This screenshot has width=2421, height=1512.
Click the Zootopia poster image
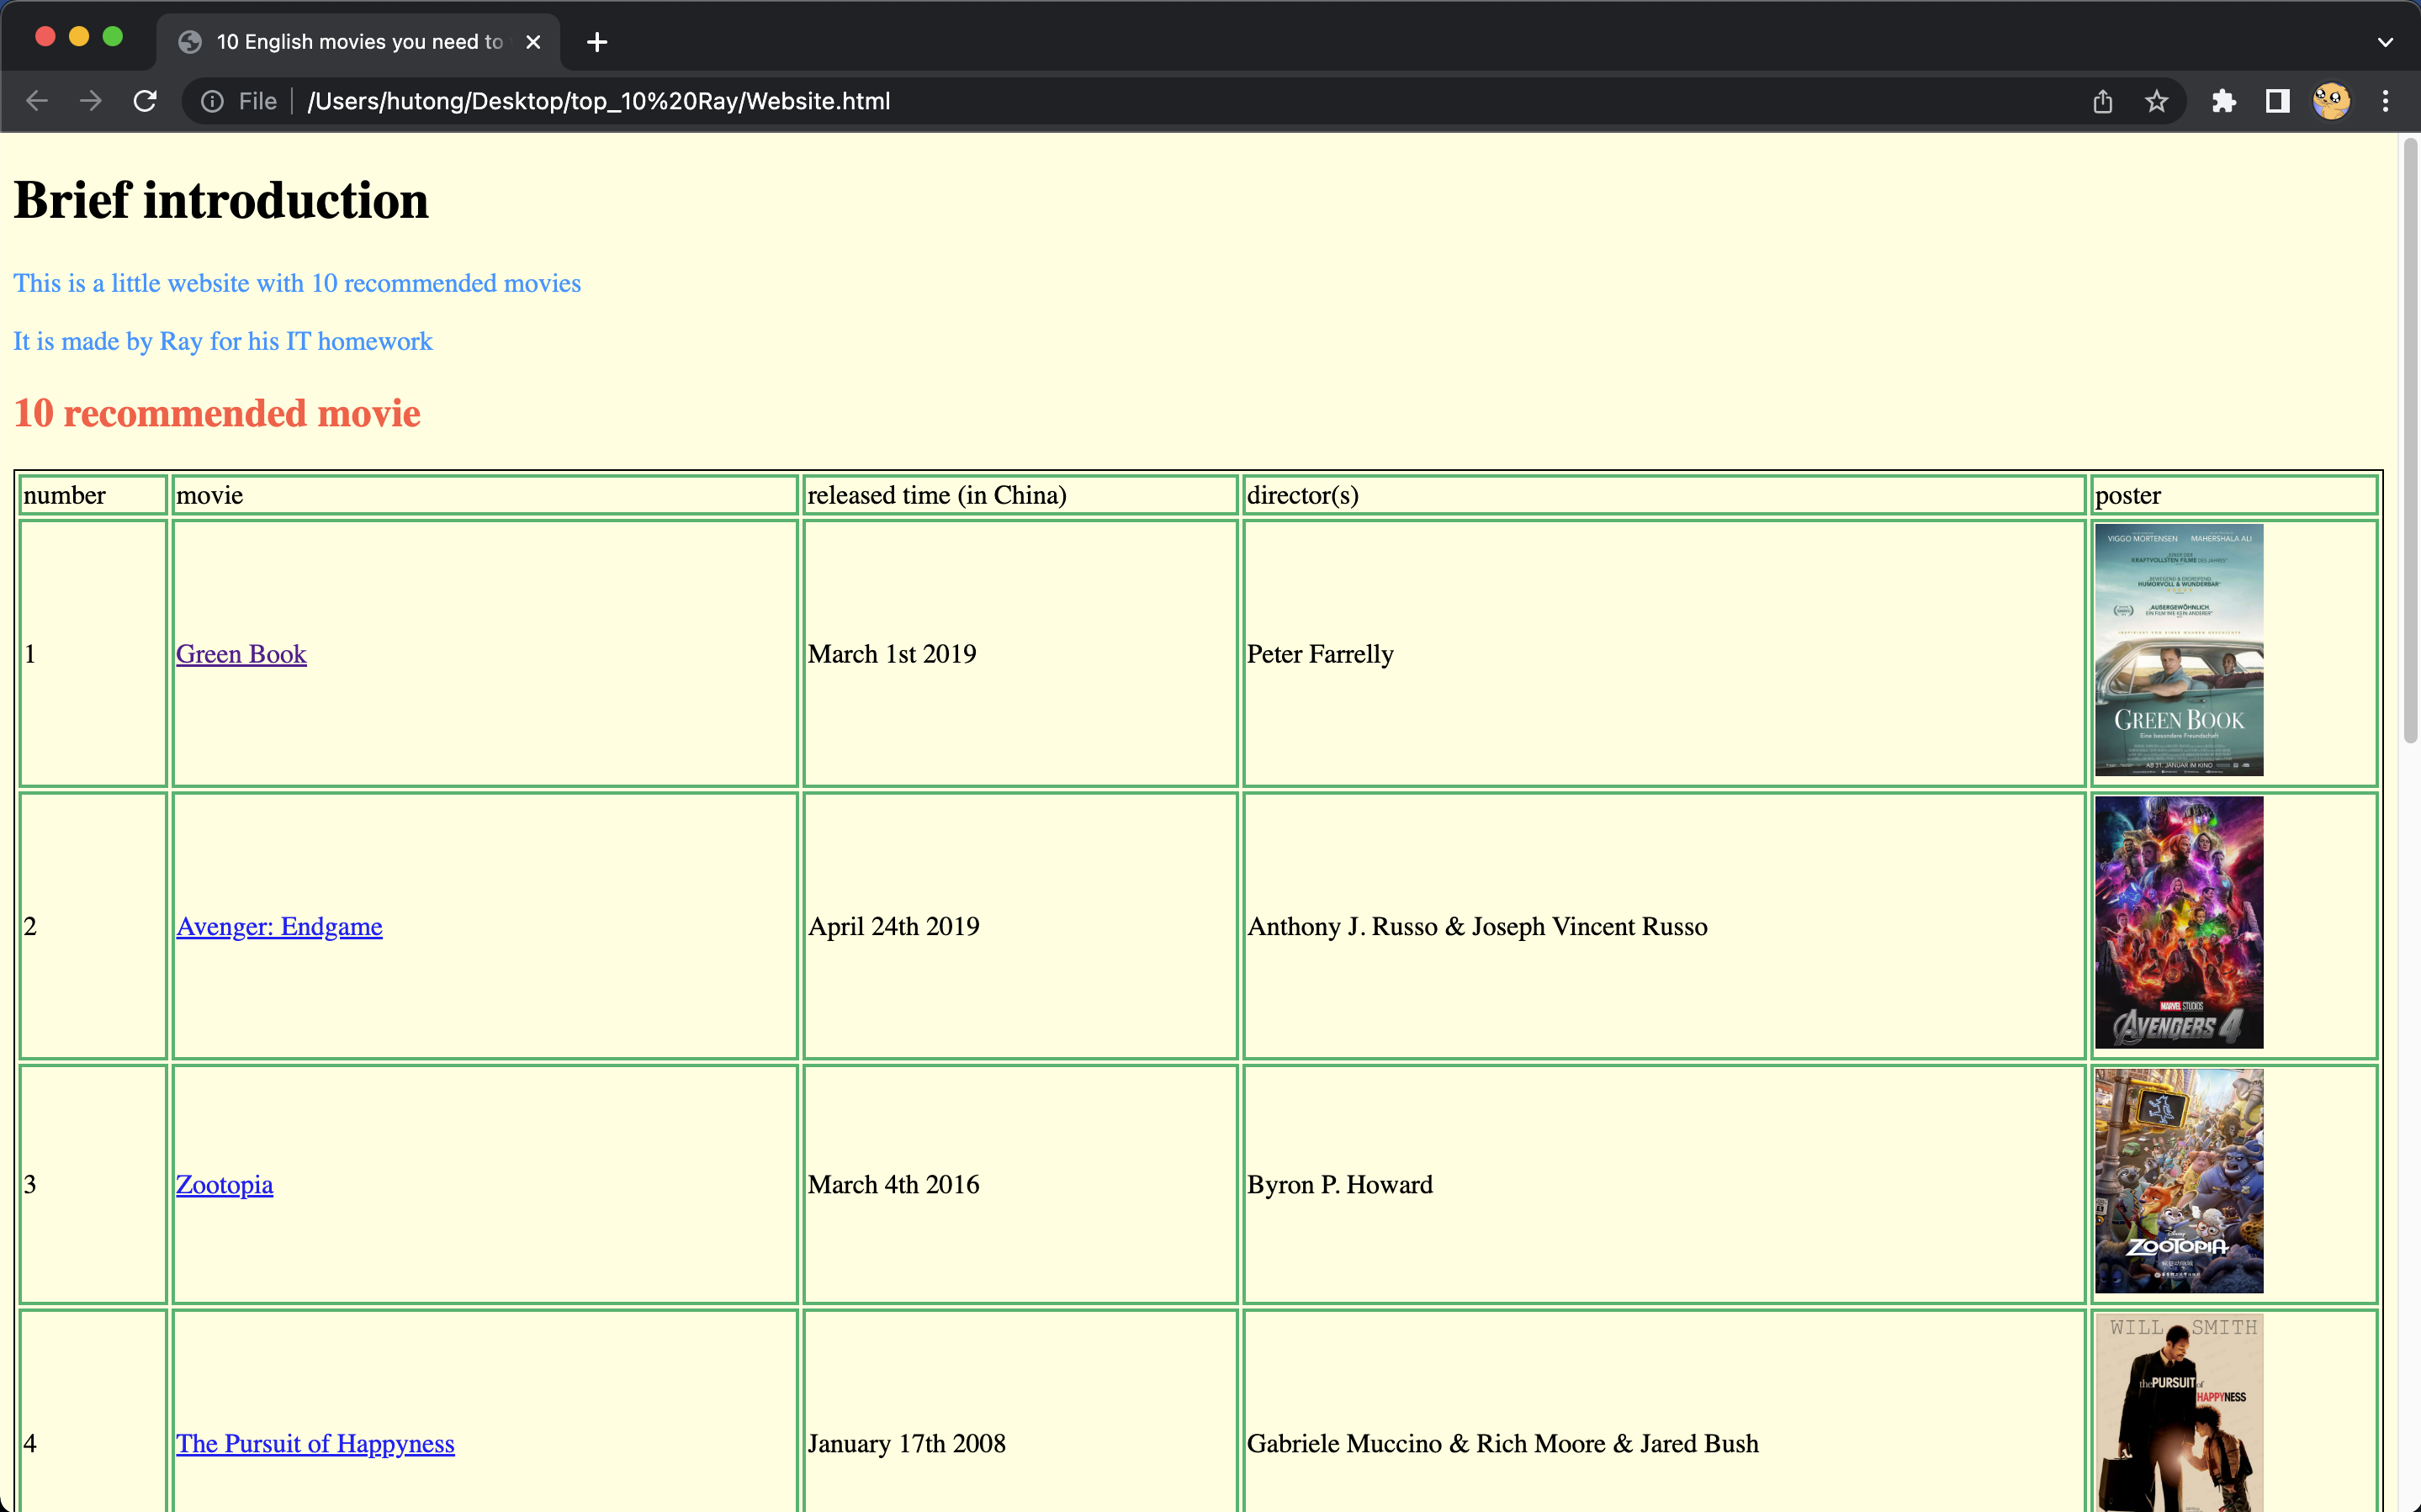tap(2179, 1181)
